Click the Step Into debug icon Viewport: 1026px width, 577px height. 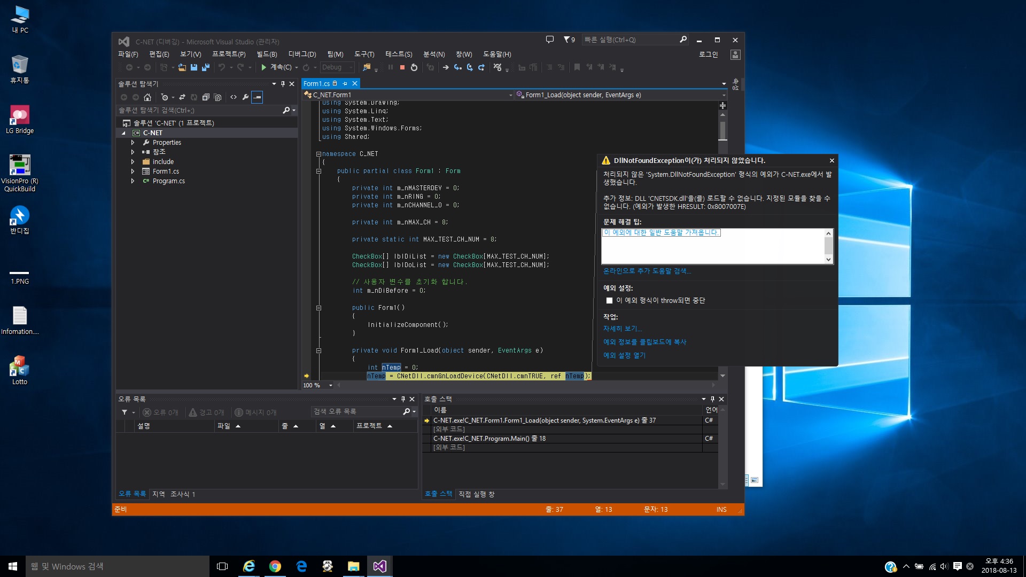click(x=458, y=67)
